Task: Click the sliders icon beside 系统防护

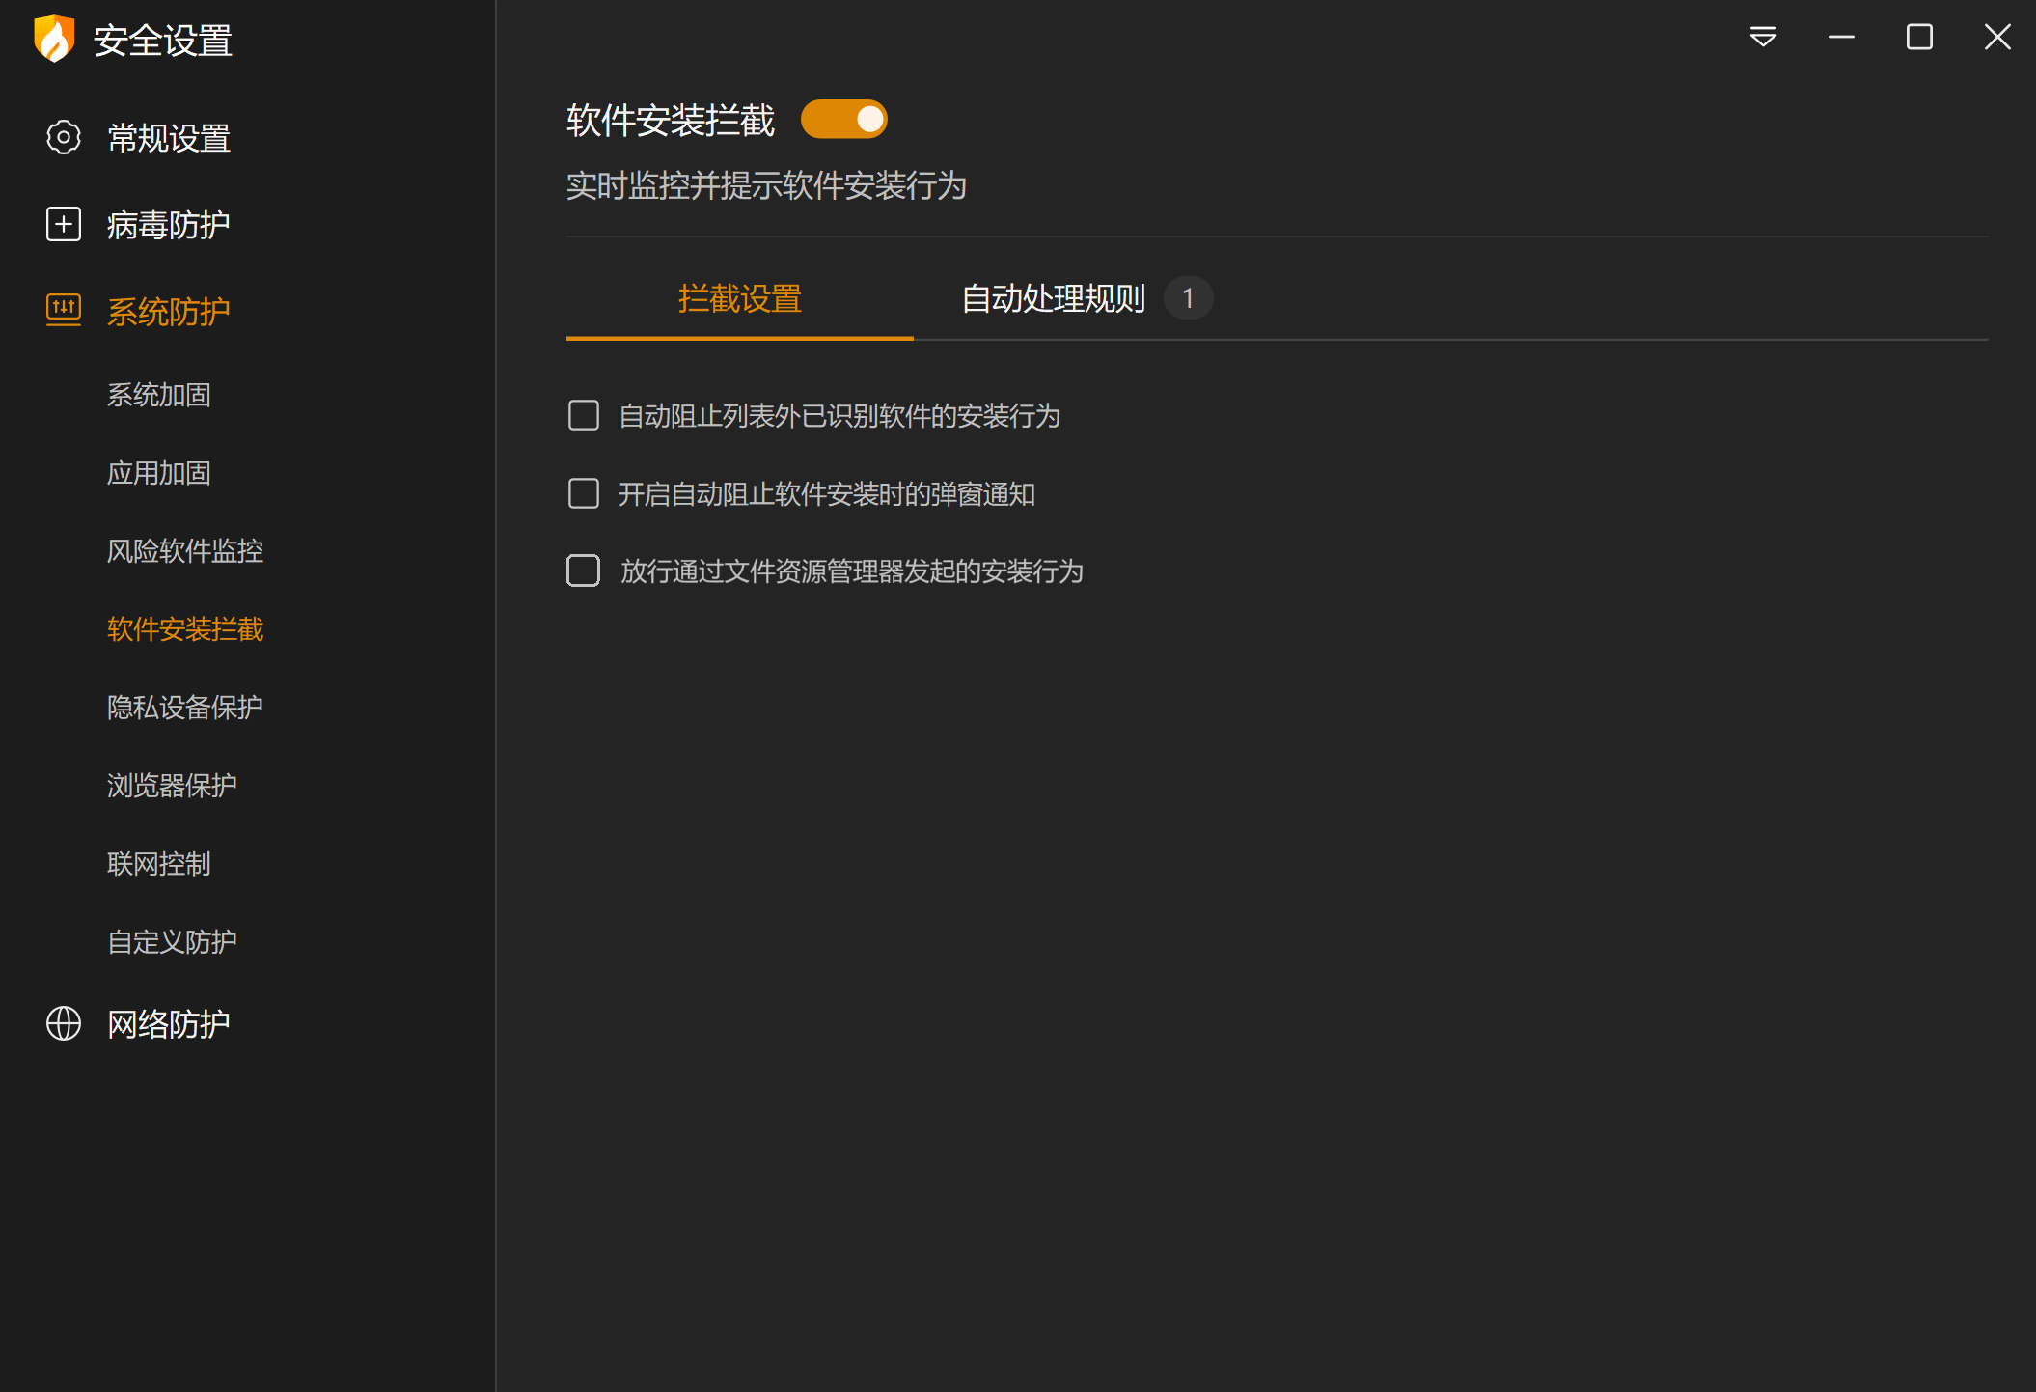Action: pyautogui.click(x=64, y=310)
